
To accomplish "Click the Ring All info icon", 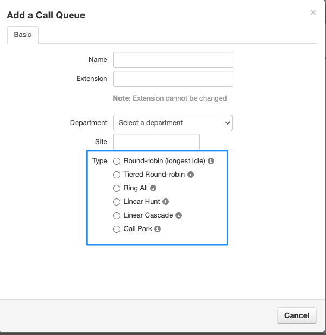I will tap(153, 188).
